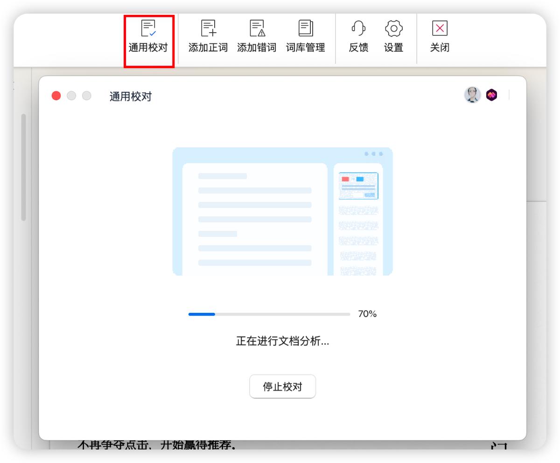Viewport: 560px width, 463px height.
Task: Click the gray minimize window button
Action: [x=71, y=96]
